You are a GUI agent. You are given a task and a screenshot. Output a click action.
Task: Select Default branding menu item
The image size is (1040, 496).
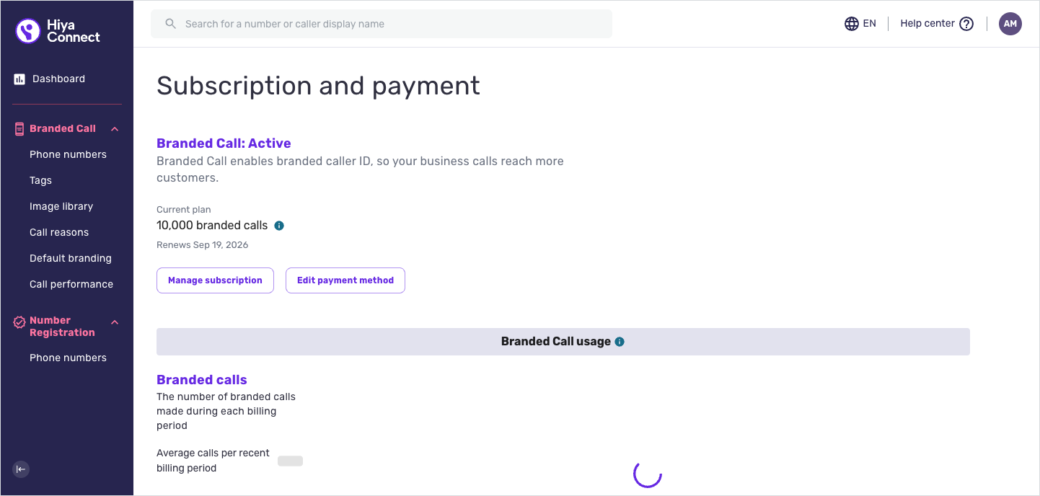[x=71, y=258]
